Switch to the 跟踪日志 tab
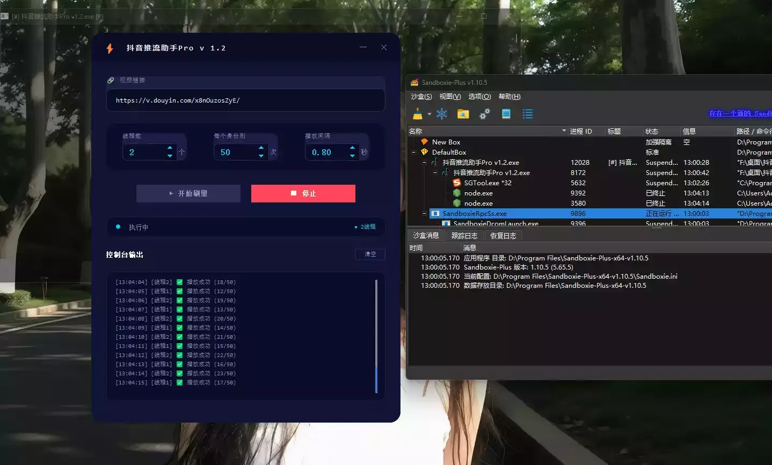Viewport: 772px width, 465px height. click(x=464, y=236)
